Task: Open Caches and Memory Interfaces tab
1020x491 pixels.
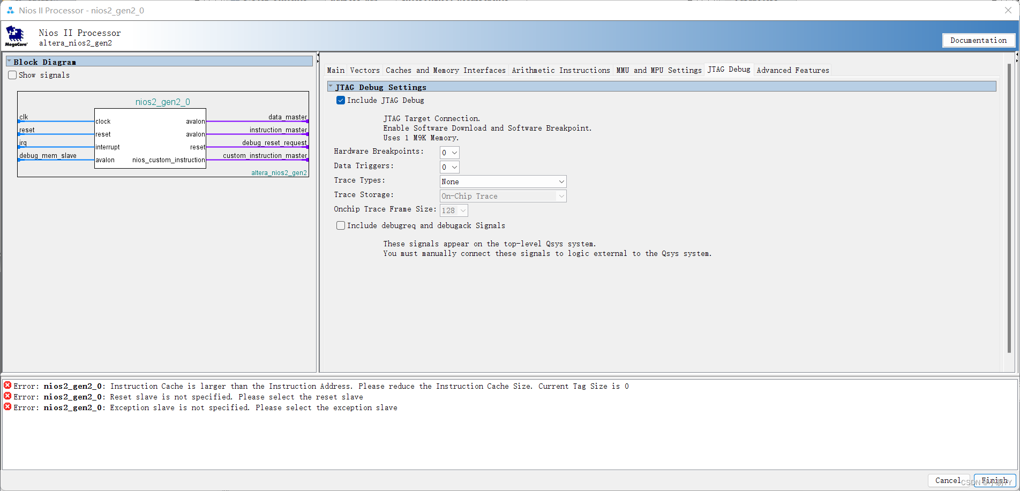Action: coord(446,70)
